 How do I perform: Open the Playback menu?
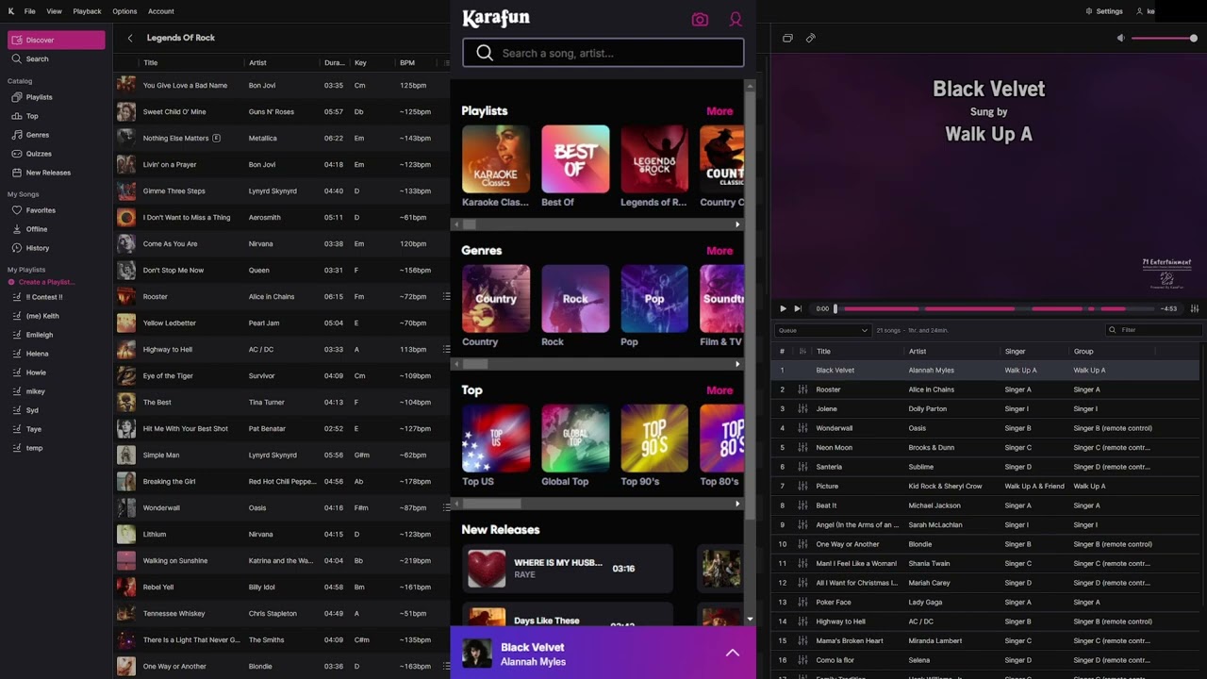pos(87,11)
